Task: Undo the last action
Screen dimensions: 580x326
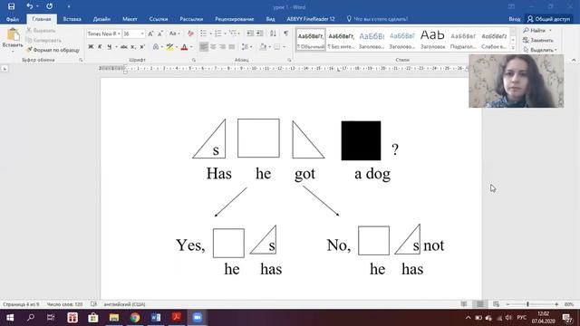Action: pyautogui.click(x=30, y=6)
